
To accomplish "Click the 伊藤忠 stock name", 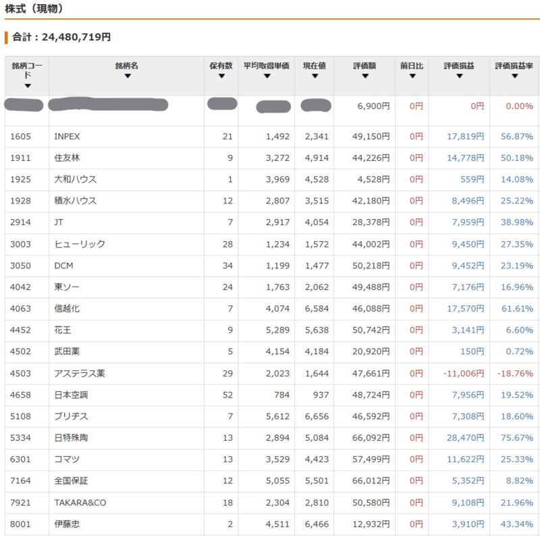I will click(67, 524).
